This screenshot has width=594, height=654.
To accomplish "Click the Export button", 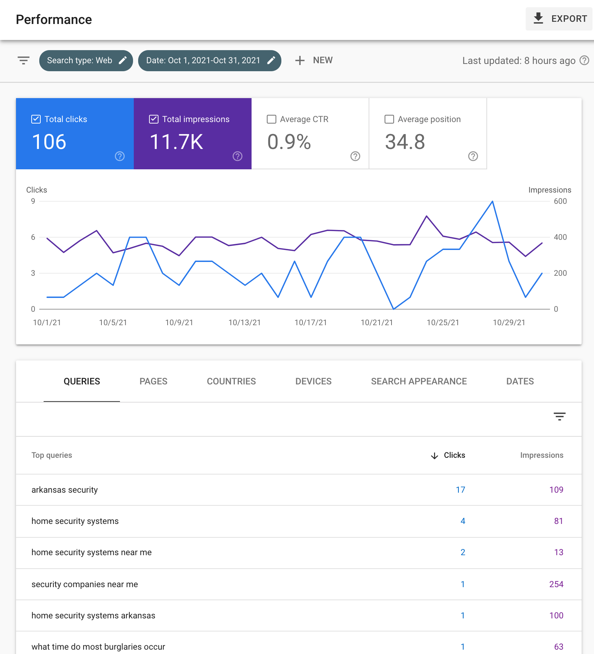I will (559, 19).
